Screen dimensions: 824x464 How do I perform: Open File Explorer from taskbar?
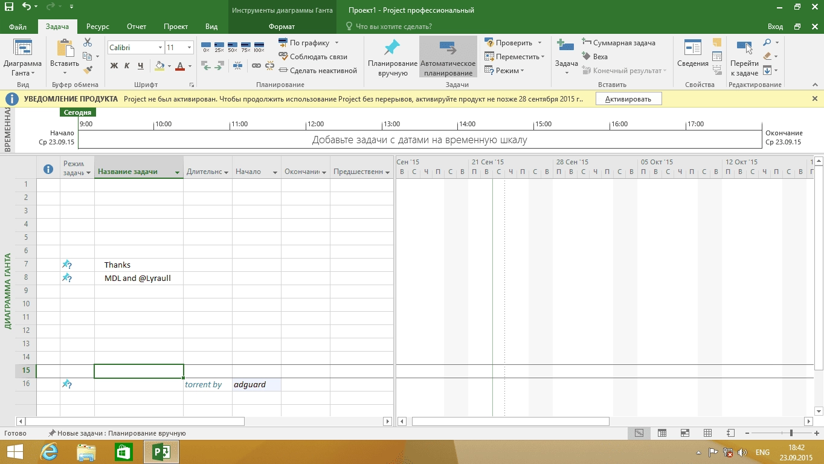coord(86,452)
